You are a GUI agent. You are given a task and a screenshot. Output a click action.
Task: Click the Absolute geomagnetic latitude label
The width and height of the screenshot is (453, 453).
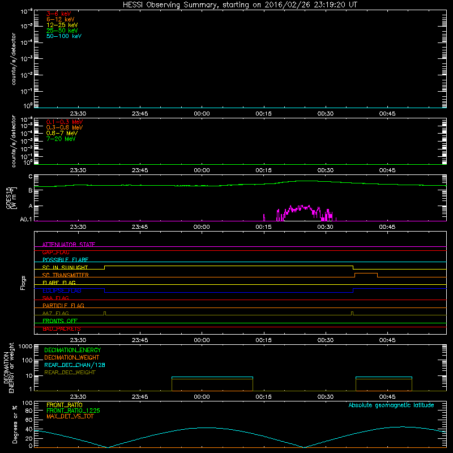coord(391,405)
